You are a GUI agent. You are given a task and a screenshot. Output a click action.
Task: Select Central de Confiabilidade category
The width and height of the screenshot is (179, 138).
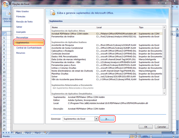(29, 48)
